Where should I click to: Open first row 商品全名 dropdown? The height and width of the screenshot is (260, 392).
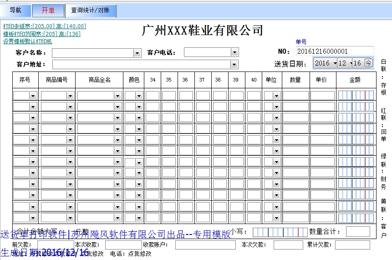[x=117, y=96]
